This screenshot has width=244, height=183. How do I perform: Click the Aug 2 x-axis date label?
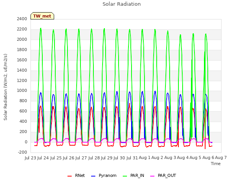[157, 157]
